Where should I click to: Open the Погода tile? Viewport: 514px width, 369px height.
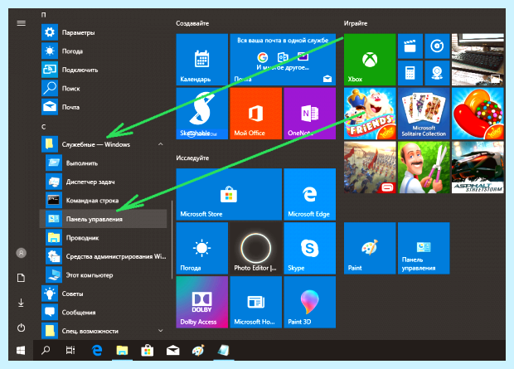(202, 248)
